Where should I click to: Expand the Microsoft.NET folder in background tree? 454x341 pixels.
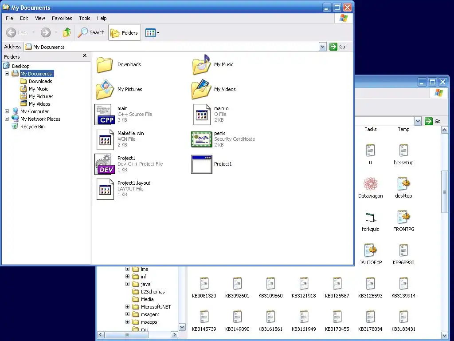coord(127,307)
